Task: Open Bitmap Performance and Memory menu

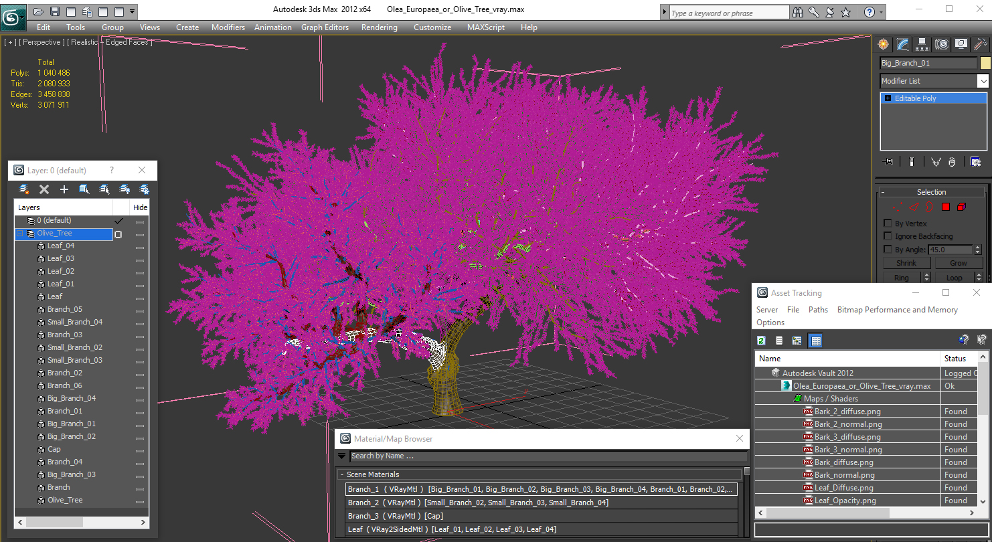Action: pyautogui.click(x=897, y=310)
